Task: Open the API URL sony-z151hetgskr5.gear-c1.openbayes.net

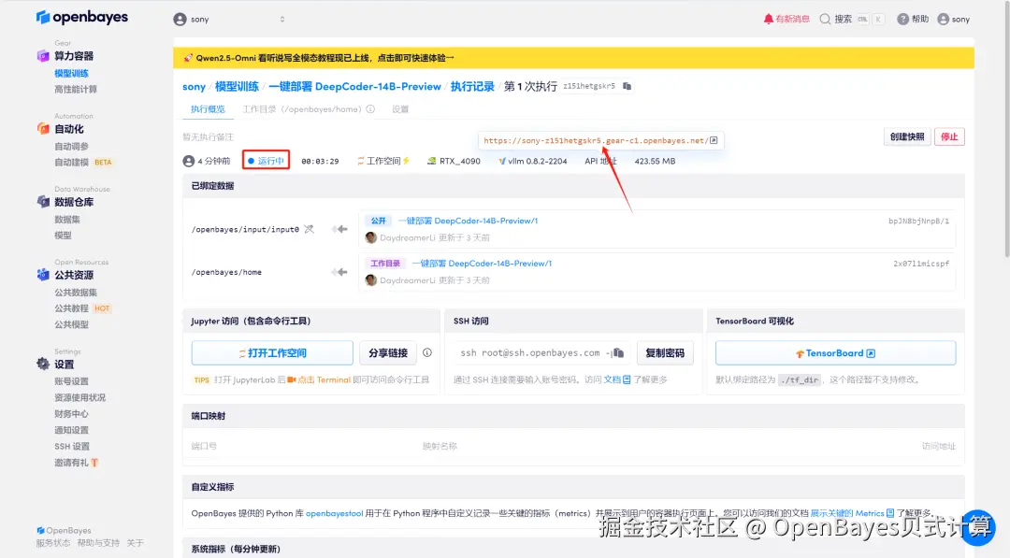Action: pos(596,140)
